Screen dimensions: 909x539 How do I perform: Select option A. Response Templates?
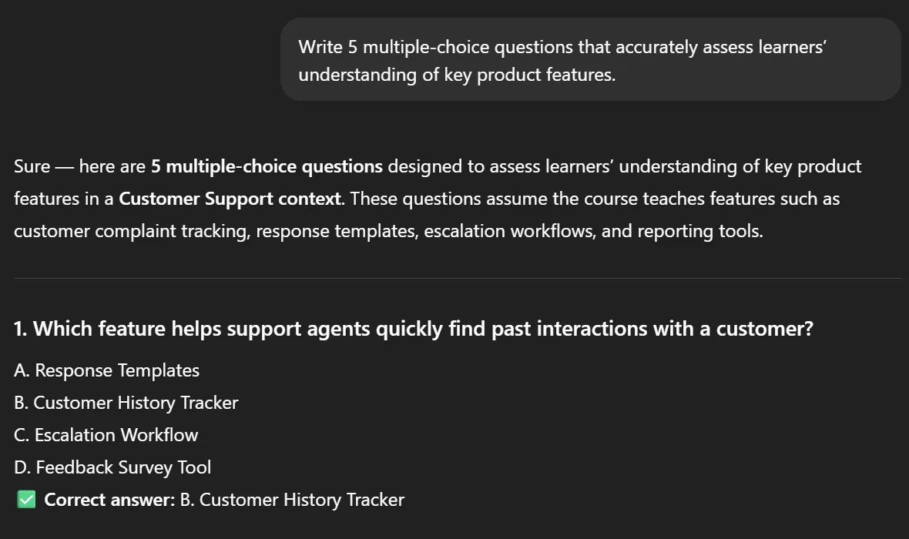pos(106,370)
